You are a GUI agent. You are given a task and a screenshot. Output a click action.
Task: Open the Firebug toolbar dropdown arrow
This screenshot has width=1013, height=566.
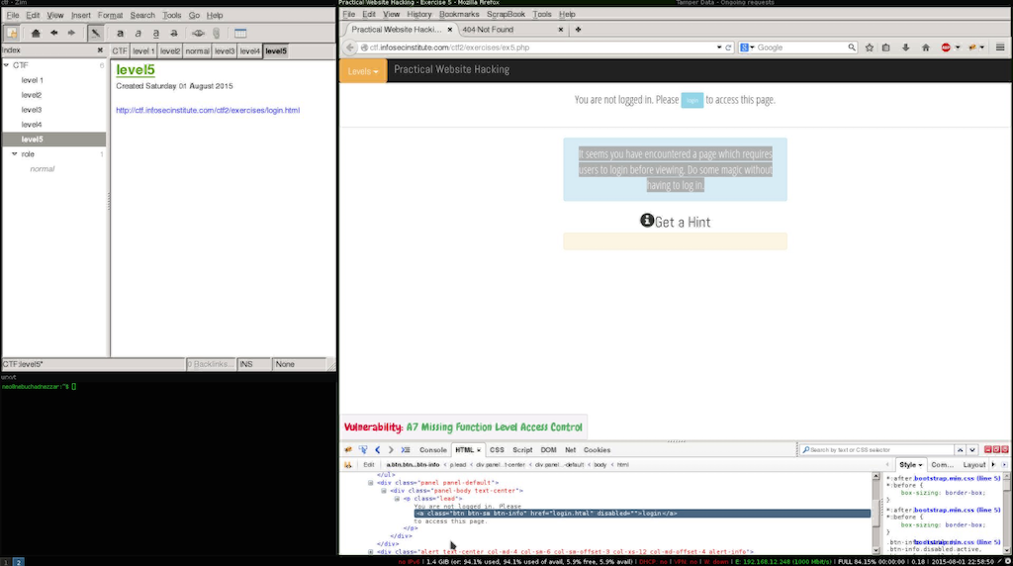point(982,47)
